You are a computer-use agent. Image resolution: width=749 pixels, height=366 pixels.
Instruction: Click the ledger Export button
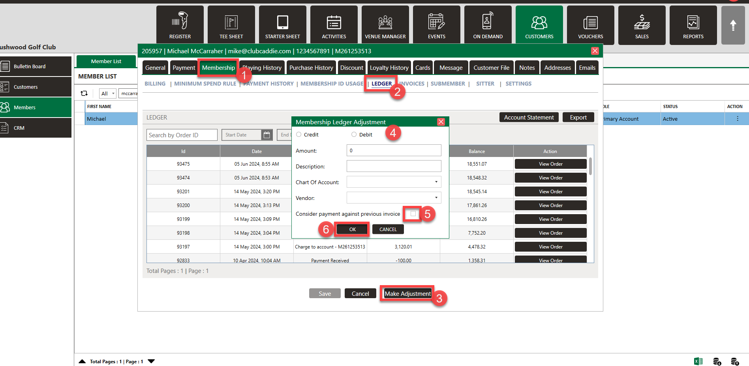pos(578,117)
